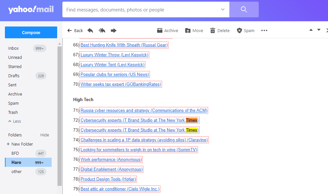Go to previous message with up triangle
328x194 pixels.
pos(311,30)
